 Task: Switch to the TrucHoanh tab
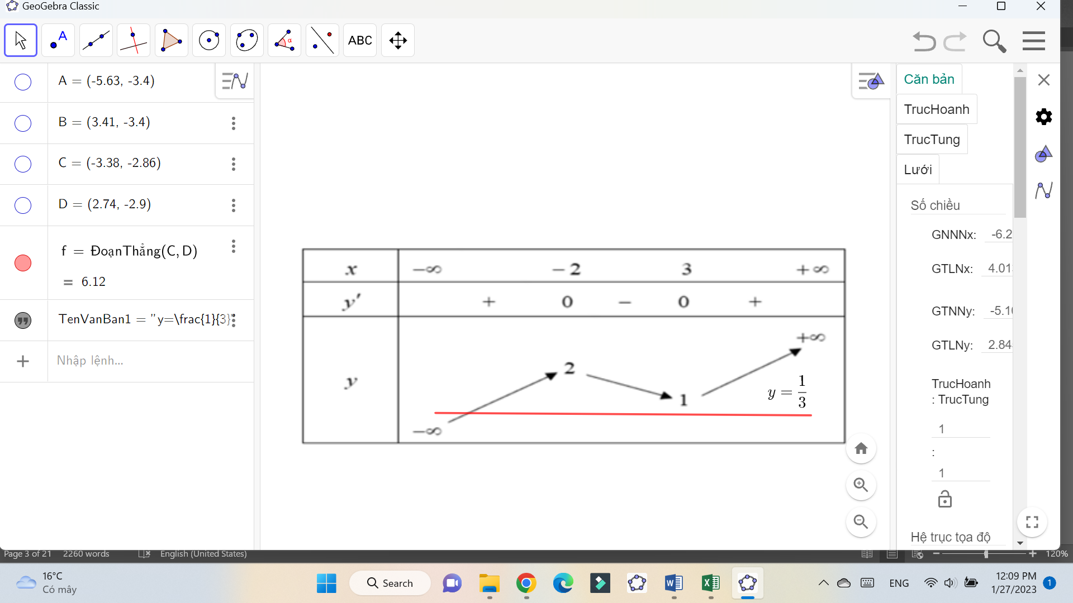coord(937,109)
